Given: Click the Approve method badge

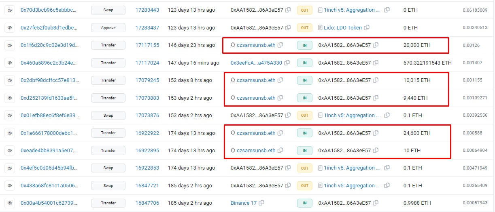Looking at the screenshot, I should pos(108,28).
